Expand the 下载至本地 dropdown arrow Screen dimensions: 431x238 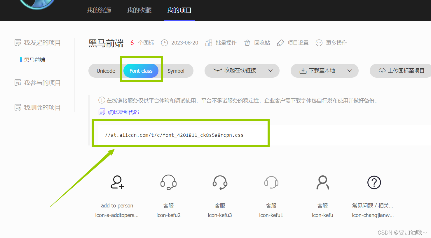click(x=350, y=71)
